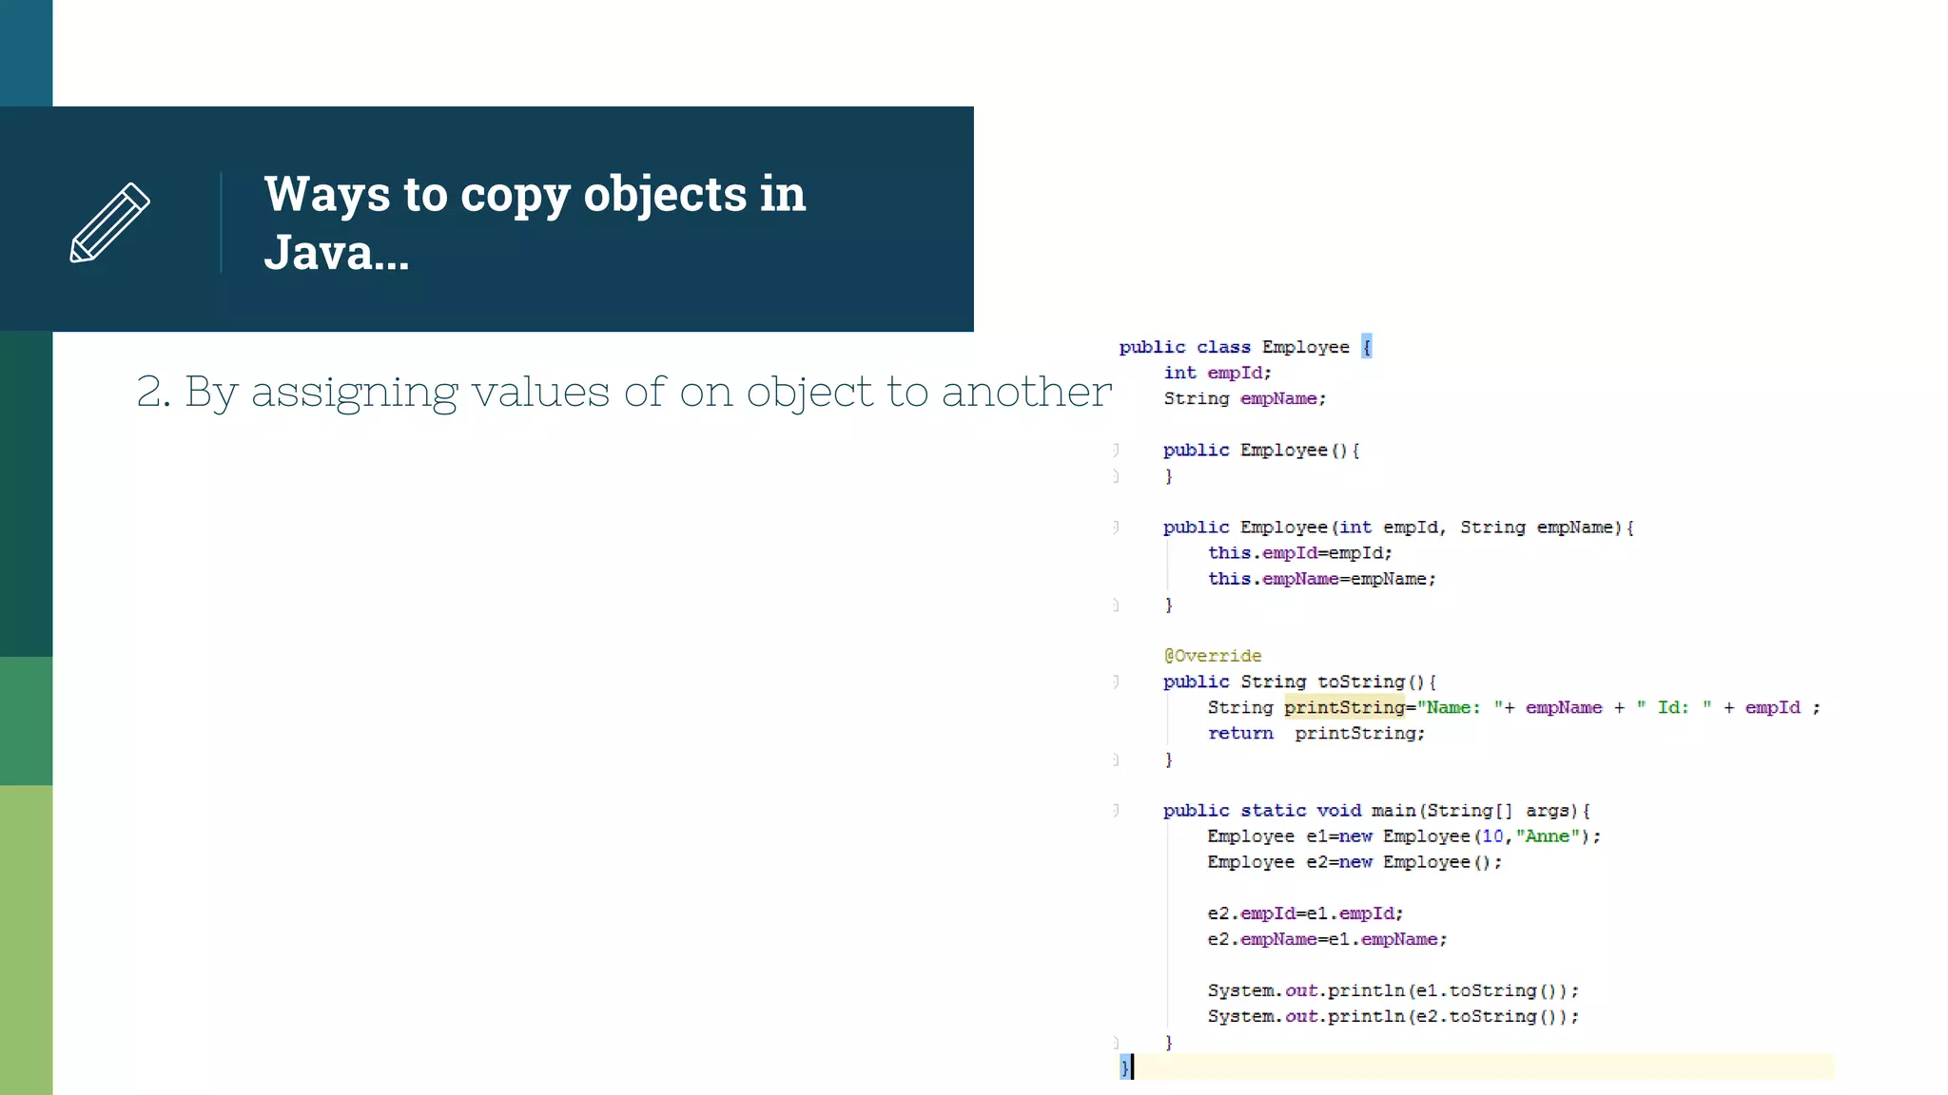Click the line 'public class Employee {'
Viewport: 1948px width, 1095px height.
pos(1245,347)
